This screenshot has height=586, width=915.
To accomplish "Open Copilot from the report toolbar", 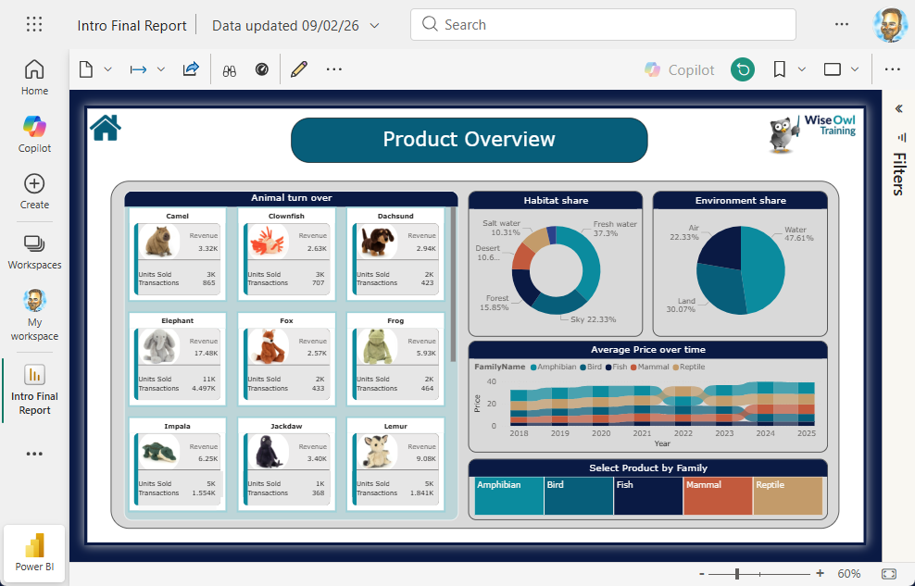I will [x=679, y=69].
